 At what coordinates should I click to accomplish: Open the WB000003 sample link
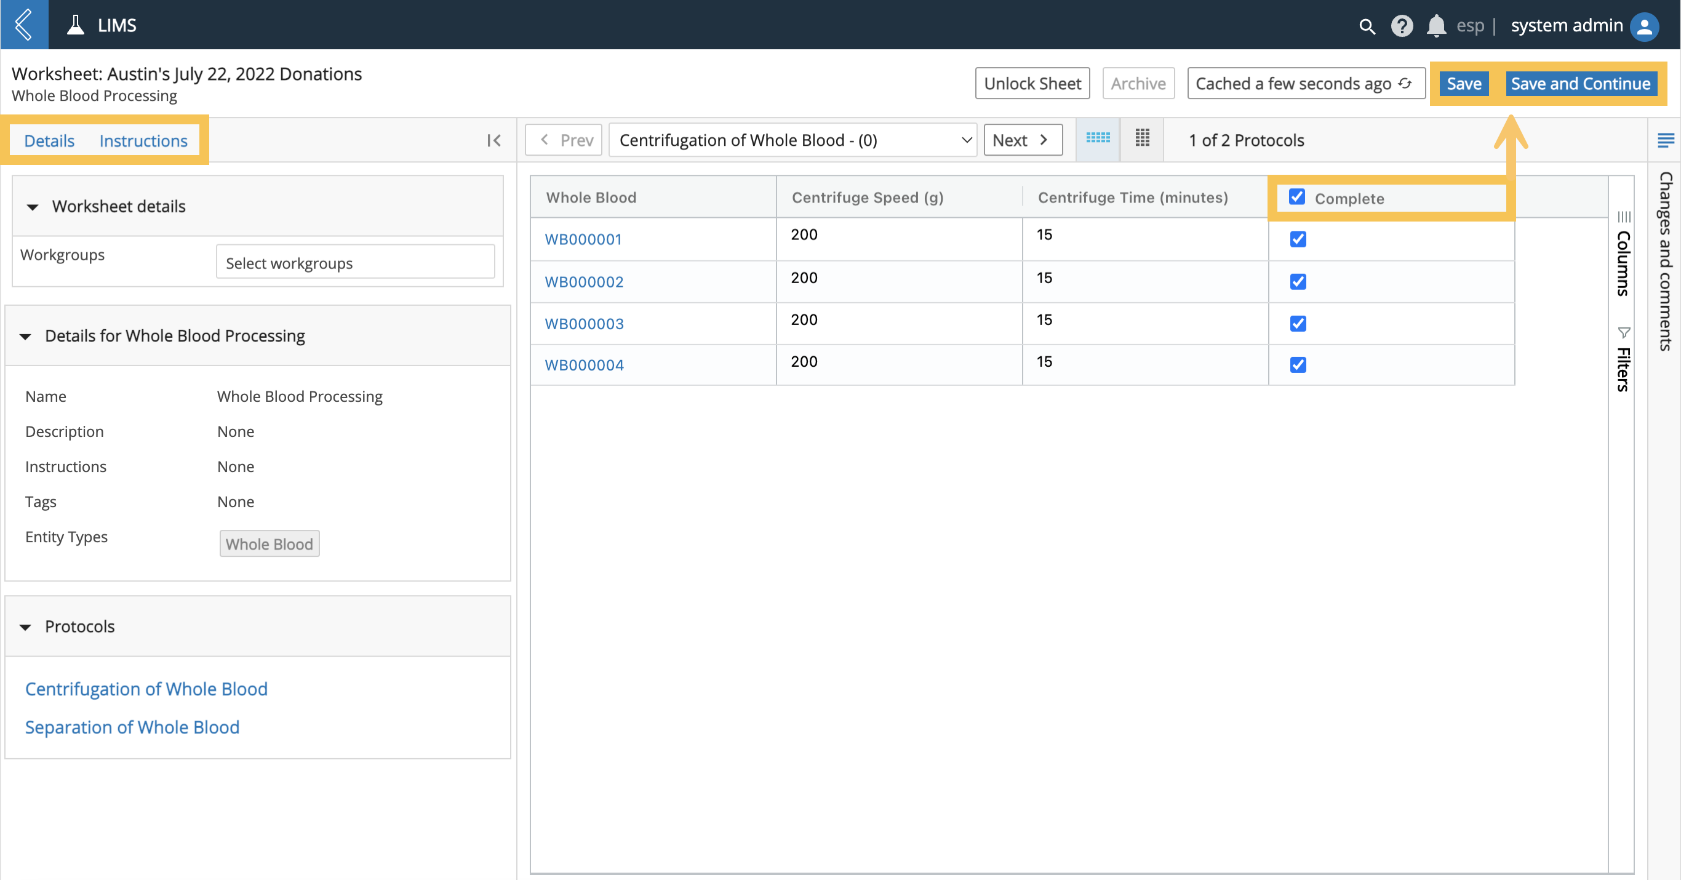[584, 323]
